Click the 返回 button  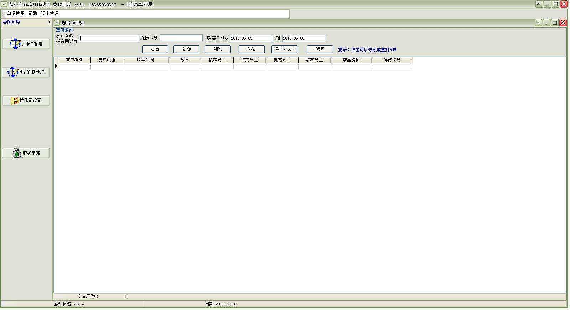pyautogui.click(x=320, y=50)
